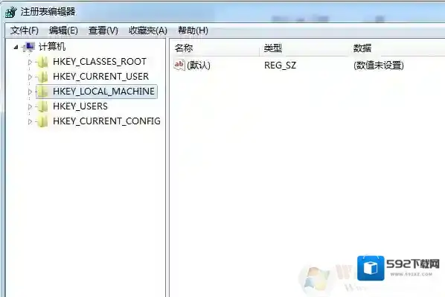Select the HKEY_LOCAL_MACHINE label
Viewport: 445px width, 297px height.
(x=103, y=92)
